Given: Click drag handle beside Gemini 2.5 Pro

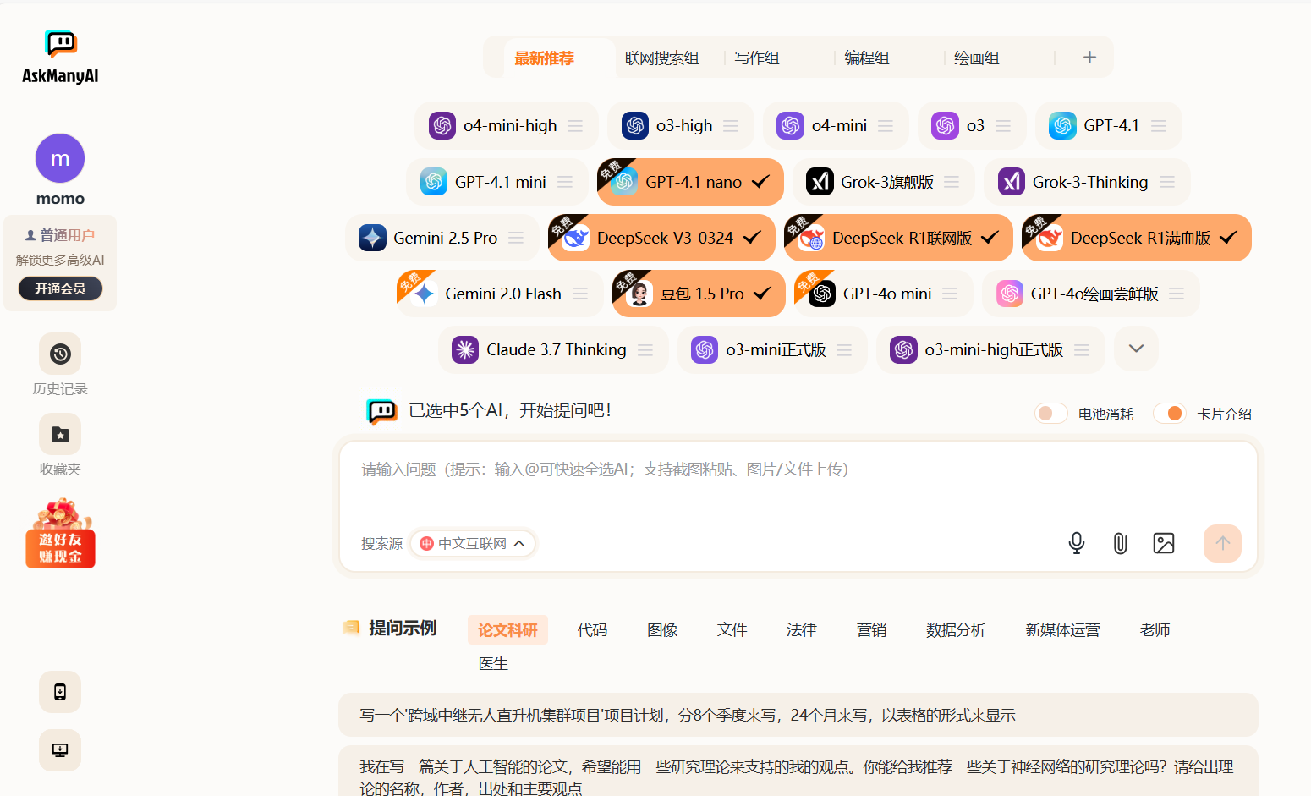Looking at the screenshot, I should 516,238.
